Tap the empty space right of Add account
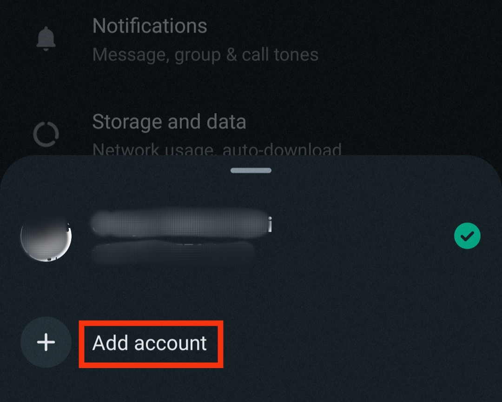The width and height of the screenshot is (502, 402). pos(358,343)
